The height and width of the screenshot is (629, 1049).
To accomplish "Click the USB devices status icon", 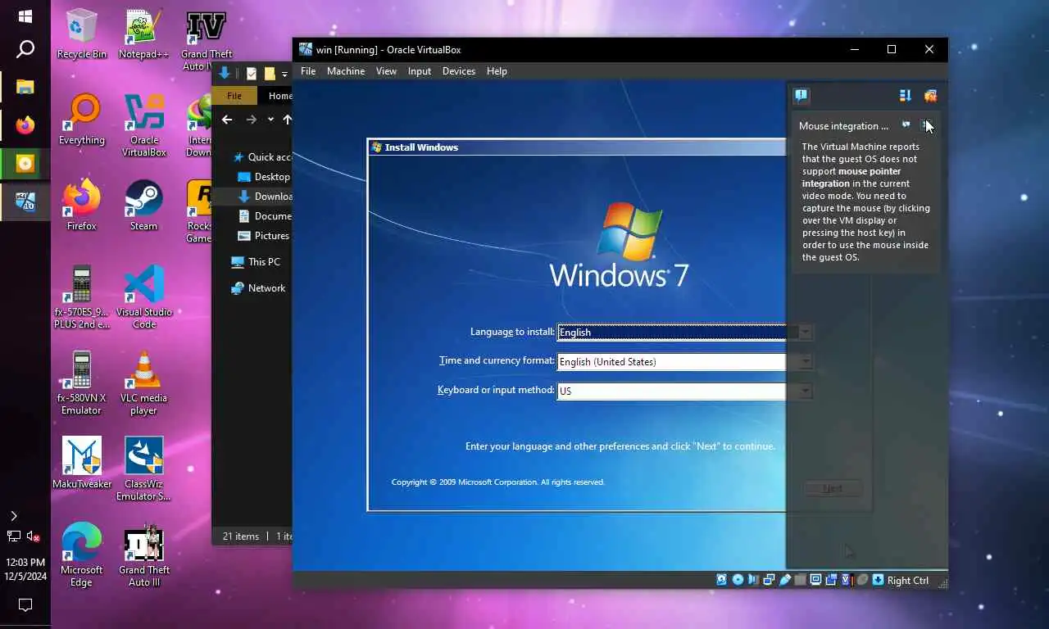I will click(785, 580).
